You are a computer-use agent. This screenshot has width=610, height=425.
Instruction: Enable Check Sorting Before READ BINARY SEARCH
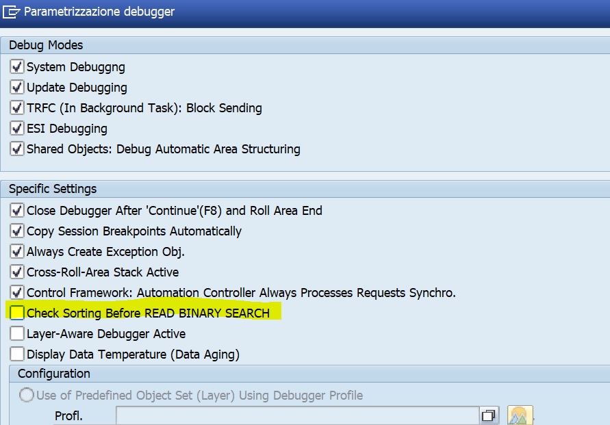coord(16,313)
